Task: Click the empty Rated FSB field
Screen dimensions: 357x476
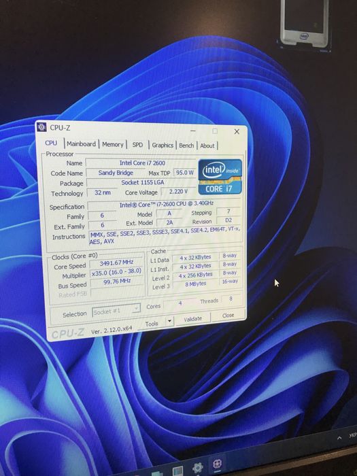Action: 118,292
